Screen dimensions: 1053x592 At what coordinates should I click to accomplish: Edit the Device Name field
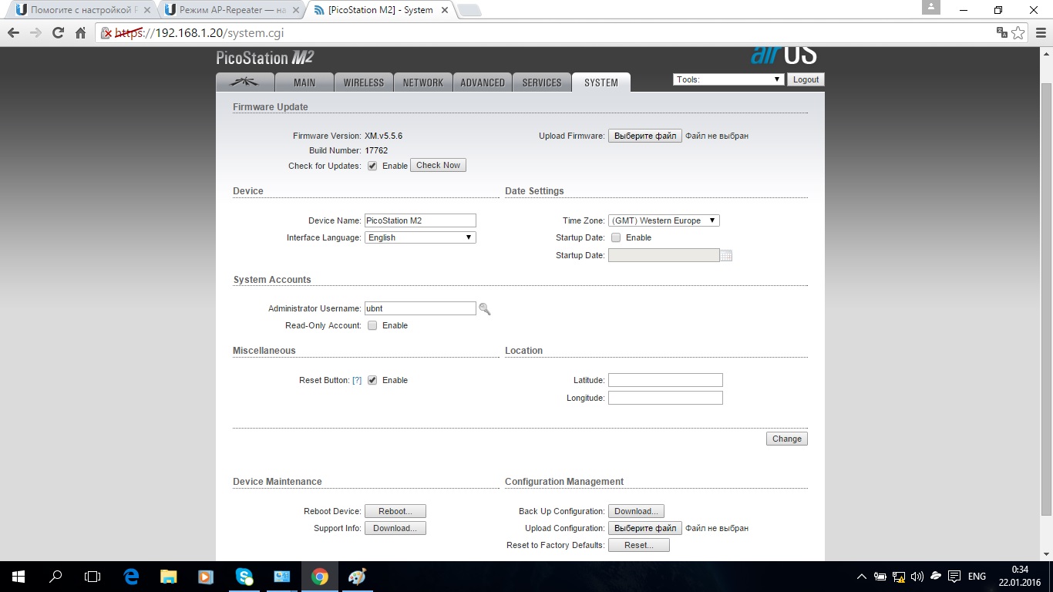point(420,220)
